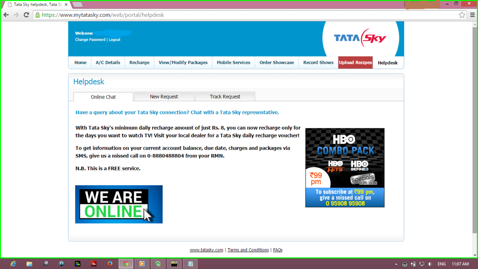The width and height of the screenshot is (478, 269).
Task: Click the Tata Sky logo
Action: tap(360, 38)
